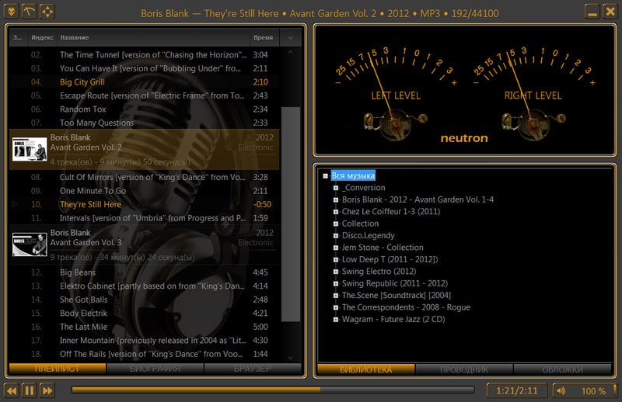The height and width of the screenshot is (402, 622).
Task: Select track She Got Balls
Action: tap(145, 300)
